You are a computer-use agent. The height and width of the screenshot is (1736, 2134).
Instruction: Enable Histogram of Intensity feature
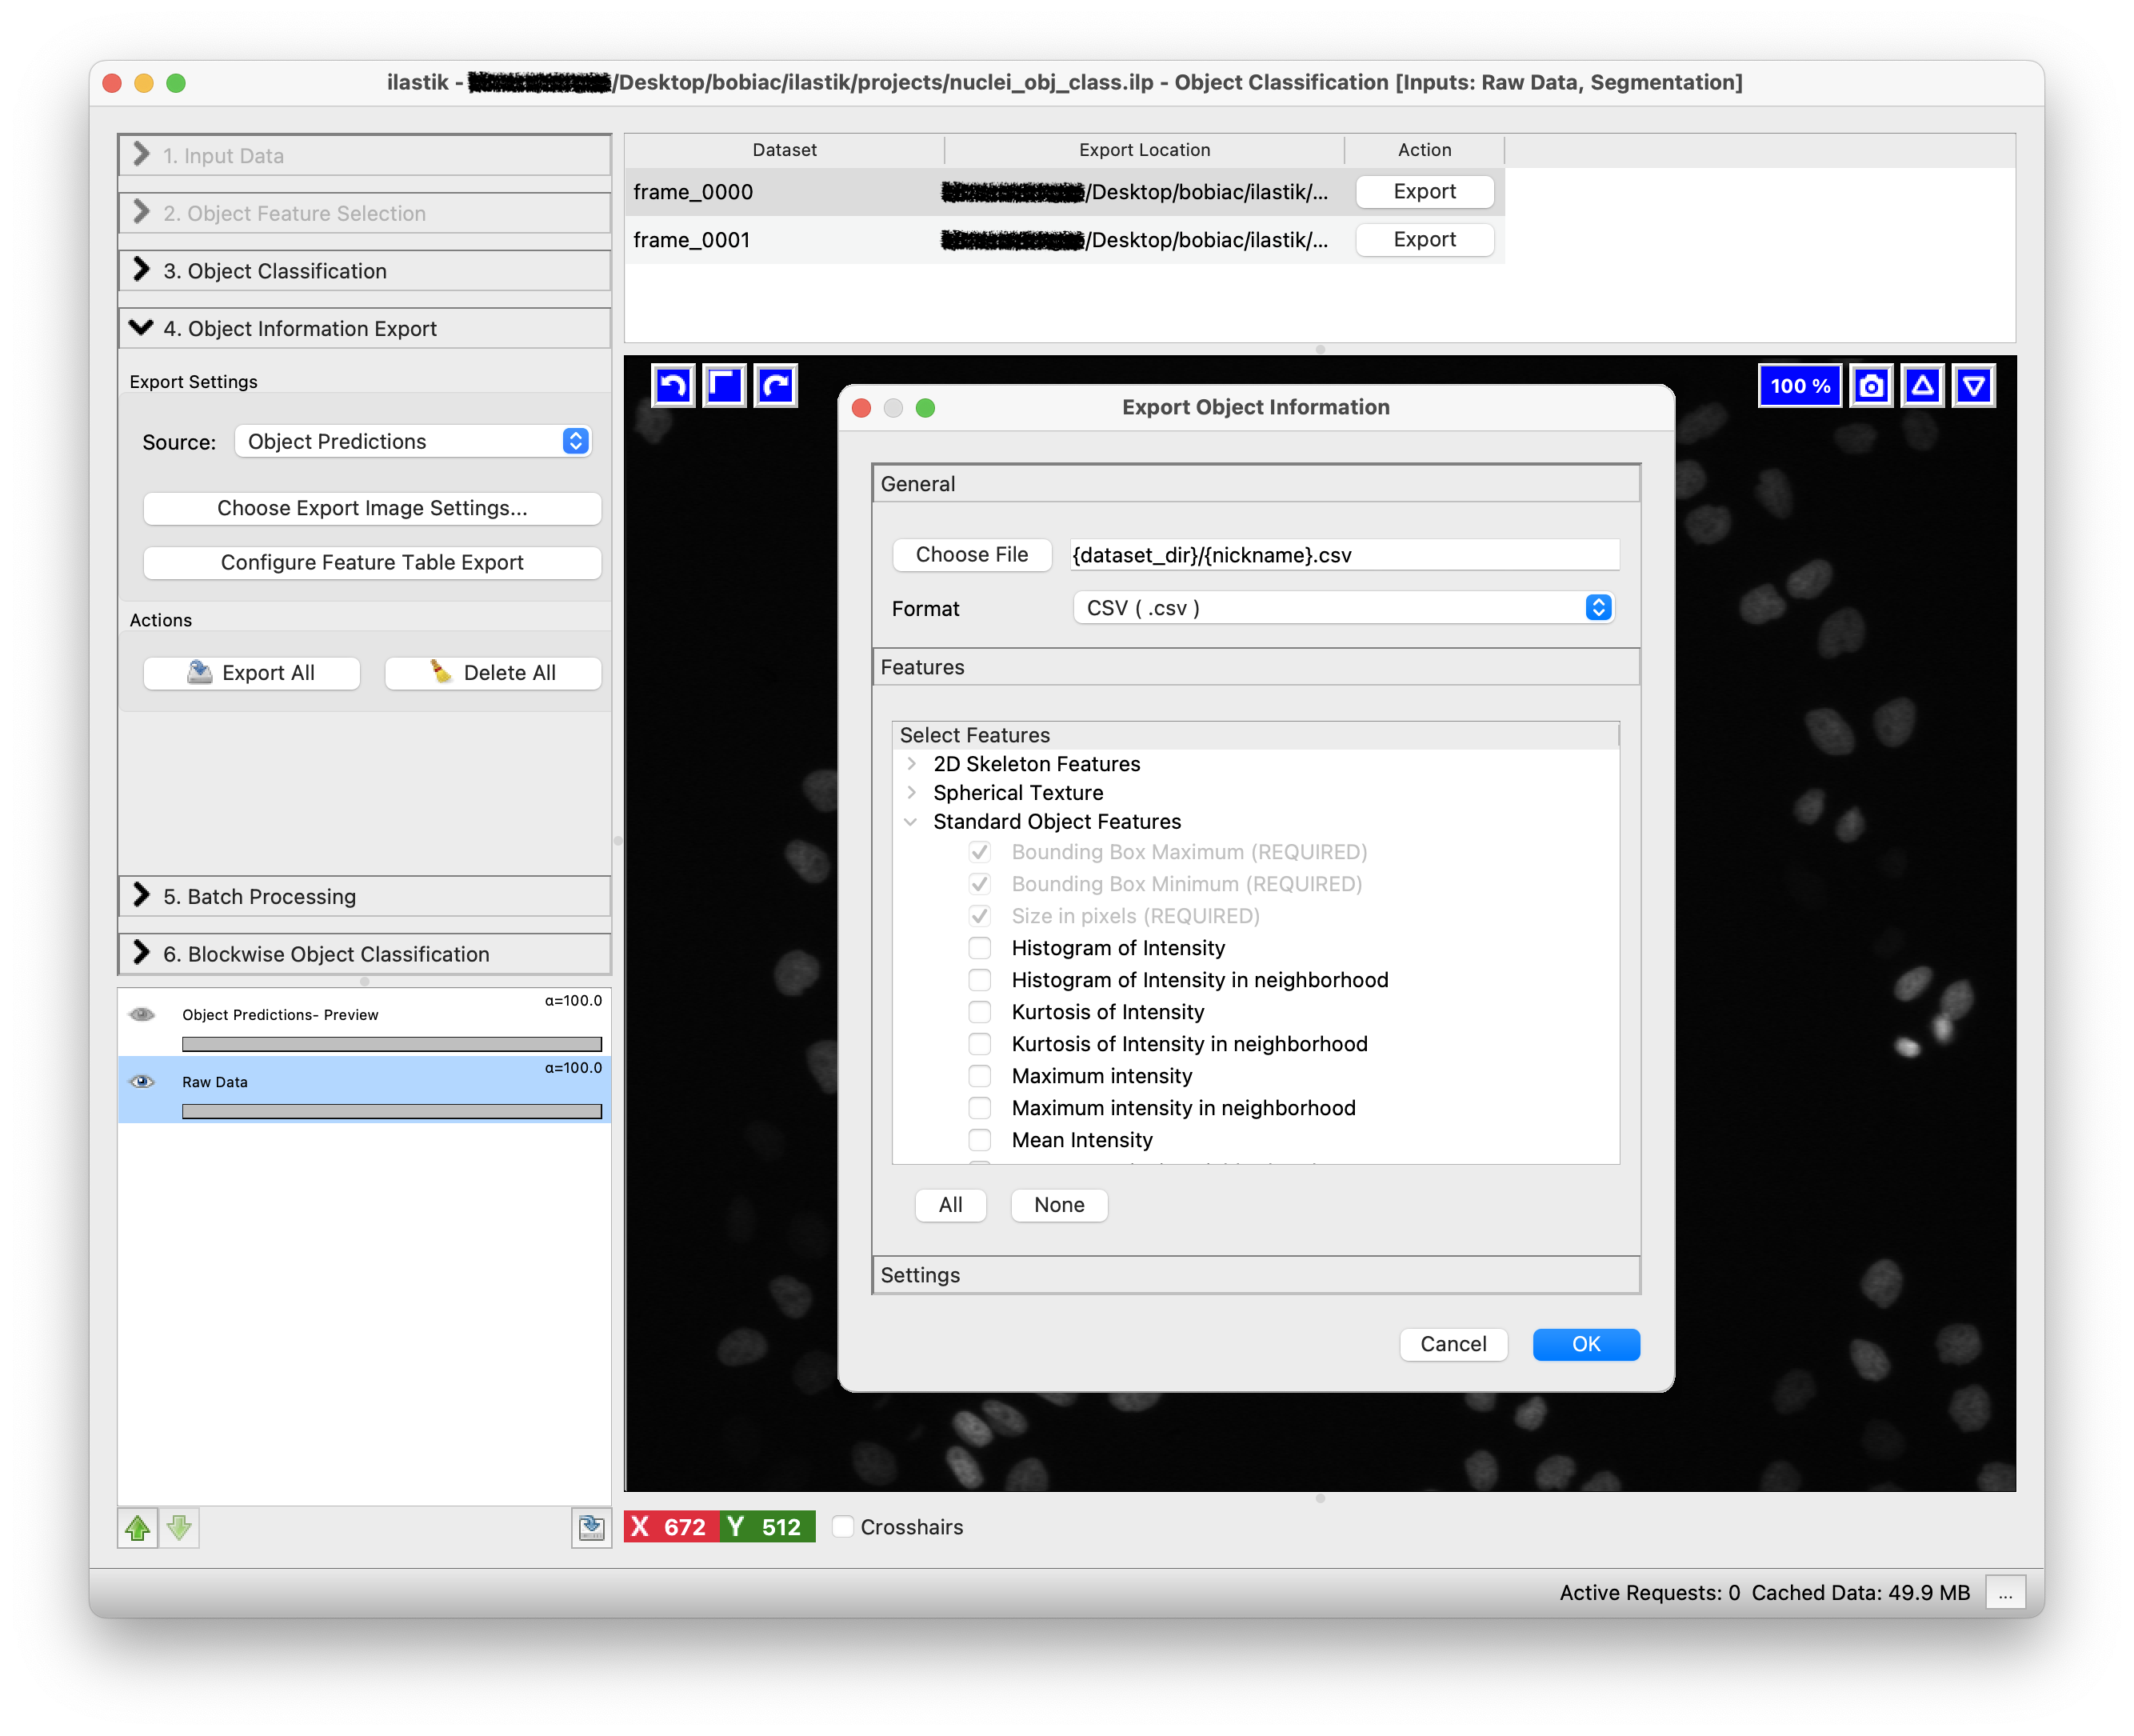point(980,948)
